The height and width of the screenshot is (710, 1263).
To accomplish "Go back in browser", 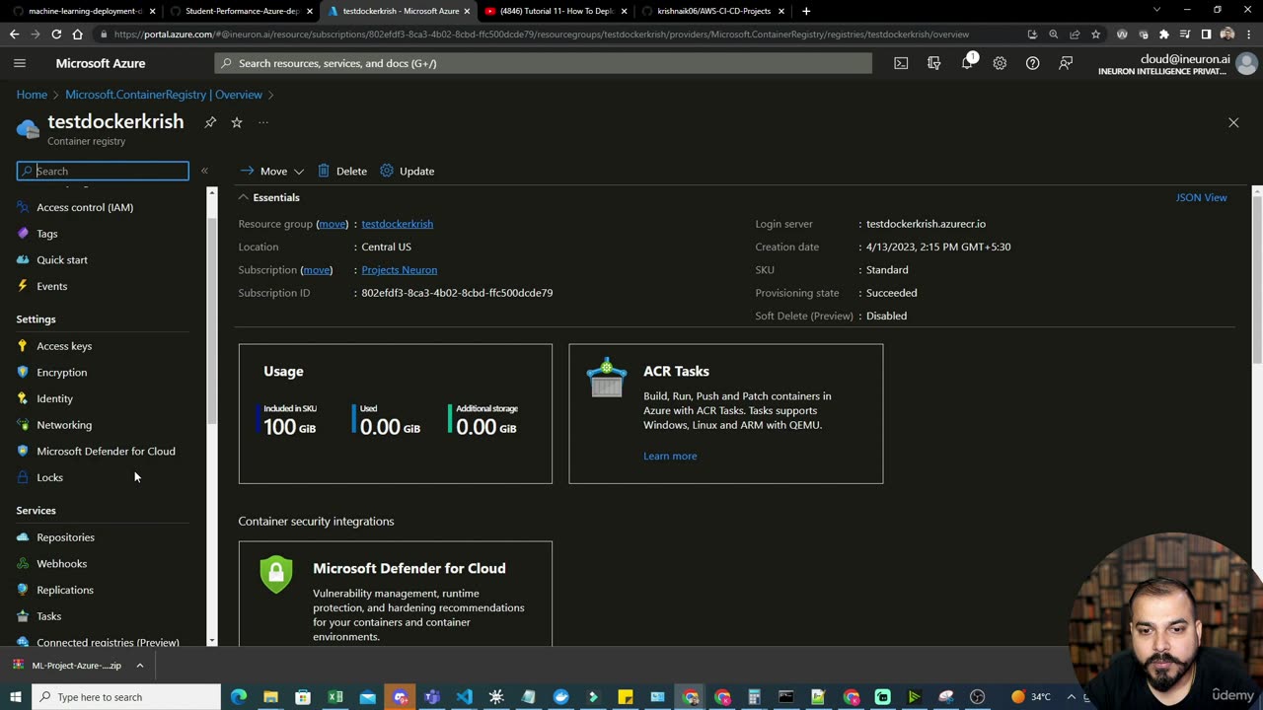I will pyautogui.click(x=14, y=34).
